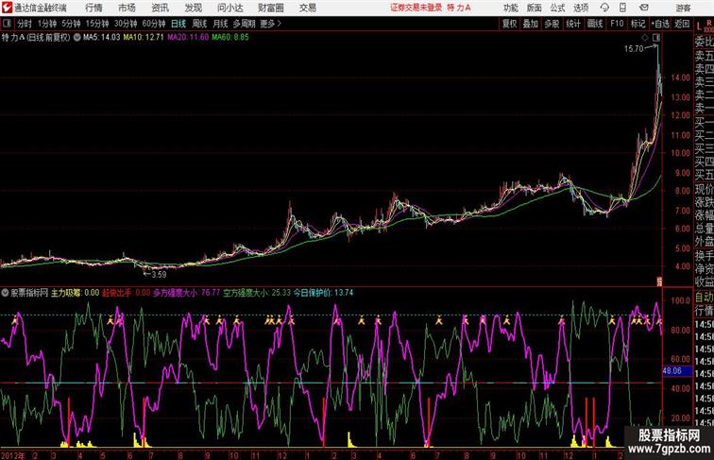Screen dimensions: 714x460
Task: Click the 15.70 high price marker
Action: pyautogui.click(x=634, y=49)
